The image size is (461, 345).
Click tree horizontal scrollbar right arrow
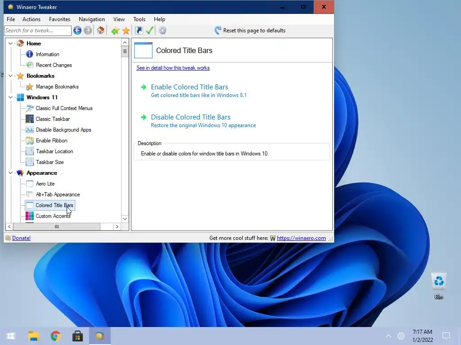(x=117, y=226)
